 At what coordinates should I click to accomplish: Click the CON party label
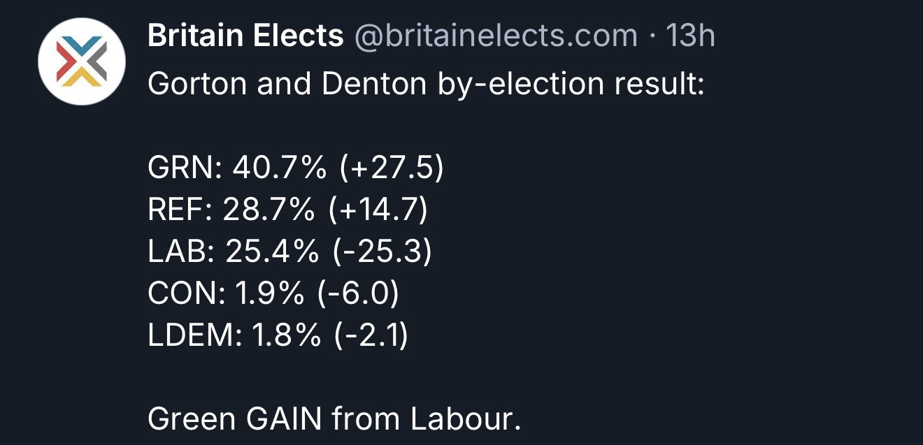[x=183, y=294]
